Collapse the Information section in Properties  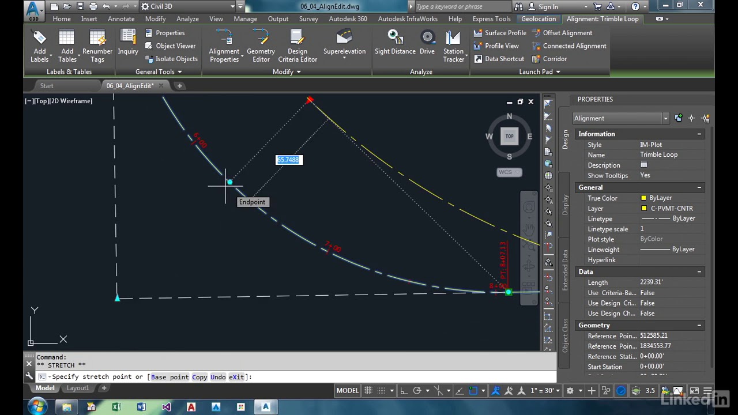699,134
